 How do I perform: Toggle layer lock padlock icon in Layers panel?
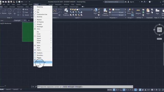(x=75, y=9)
